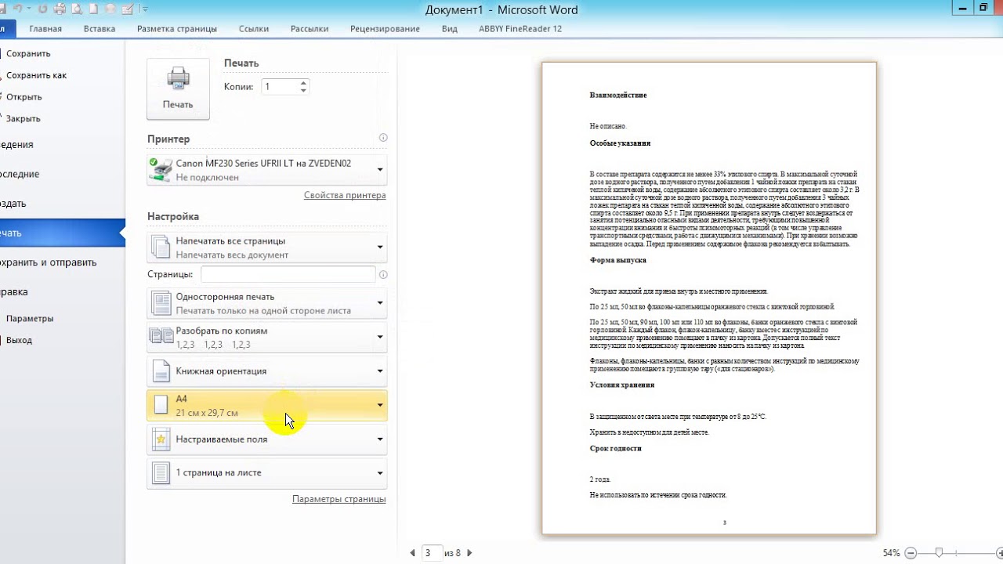Image resolution: width=1003 pixels, height=564 pixels.
Task: Click the Undo icon in quick access toolbar
Action: click(x=18, y=9)
